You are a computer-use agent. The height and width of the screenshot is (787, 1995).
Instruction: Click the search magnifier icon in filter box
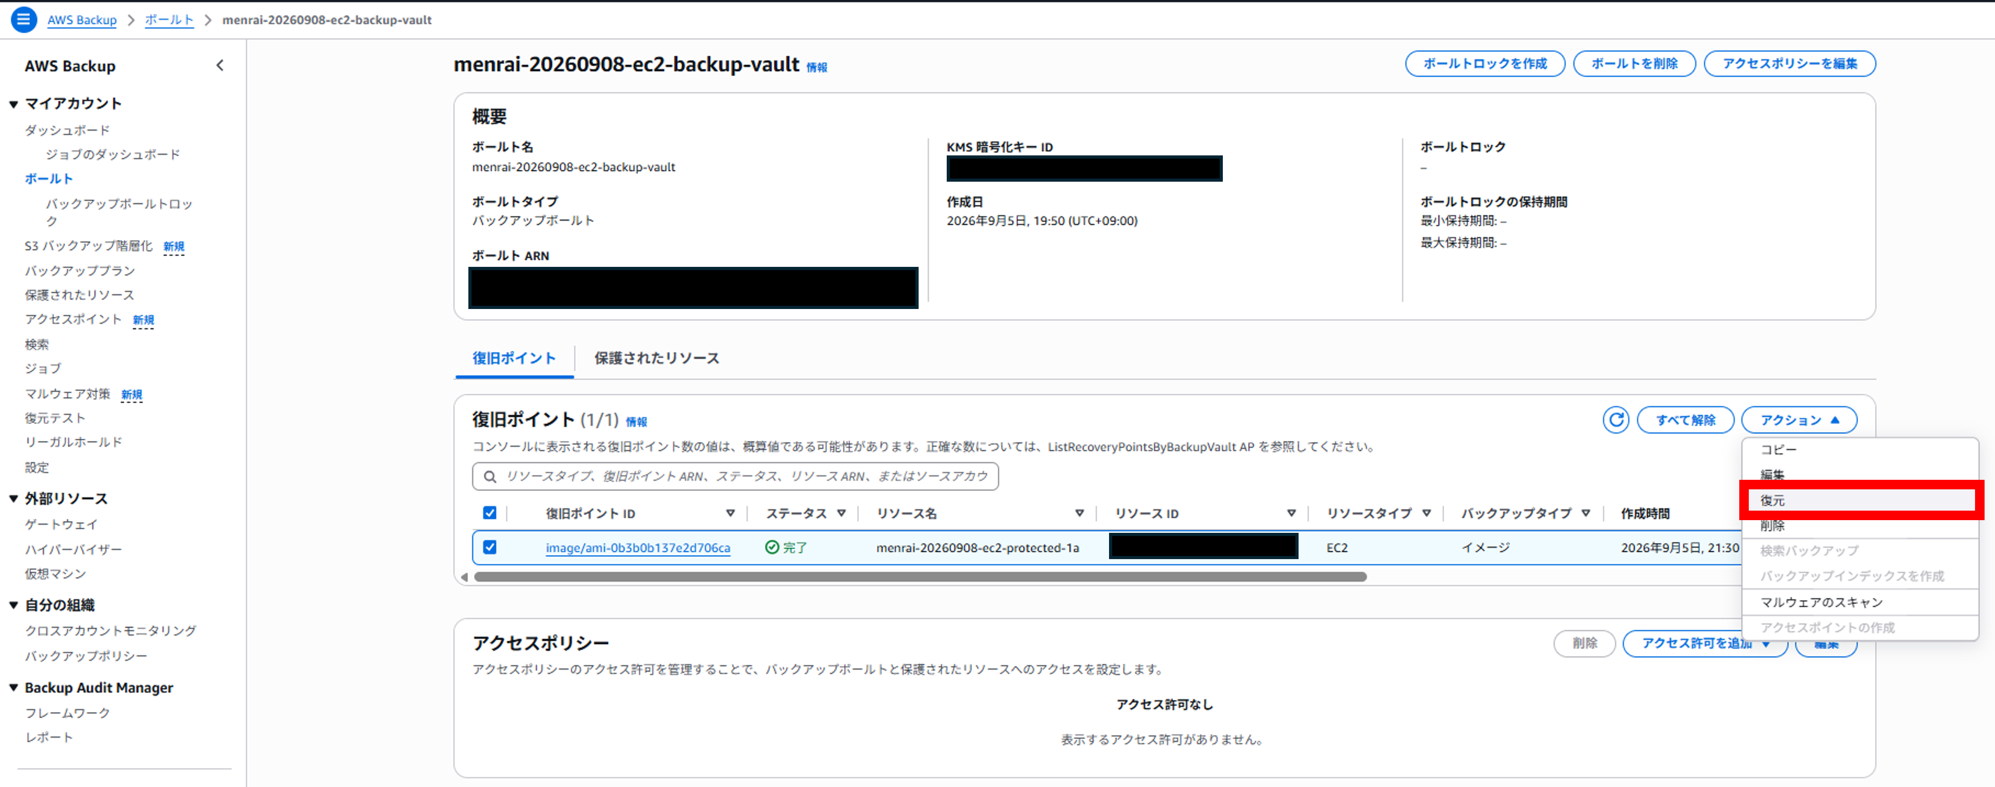[x=490, y=477]
